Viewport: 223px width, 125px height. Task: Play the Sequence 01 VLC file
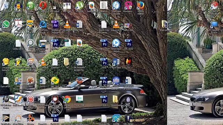[x=116, y=25]
